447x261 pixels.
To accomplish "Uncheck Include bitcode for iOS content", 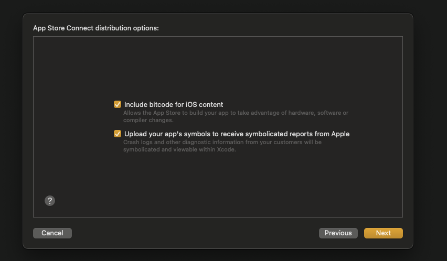I will [118, 104].
